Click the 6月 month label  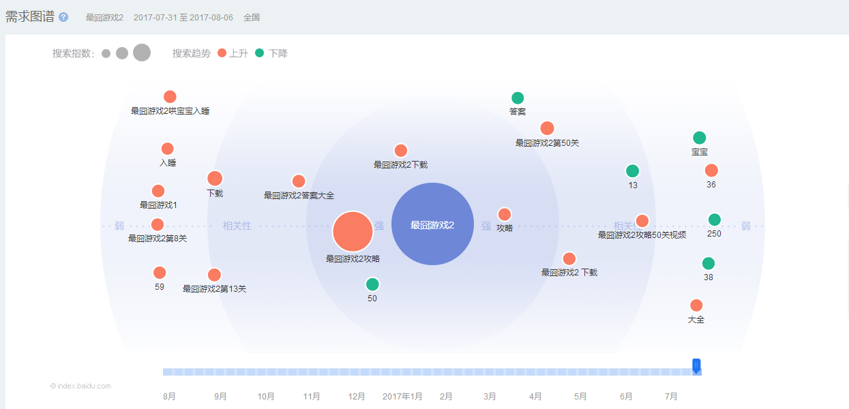[626, 397]
